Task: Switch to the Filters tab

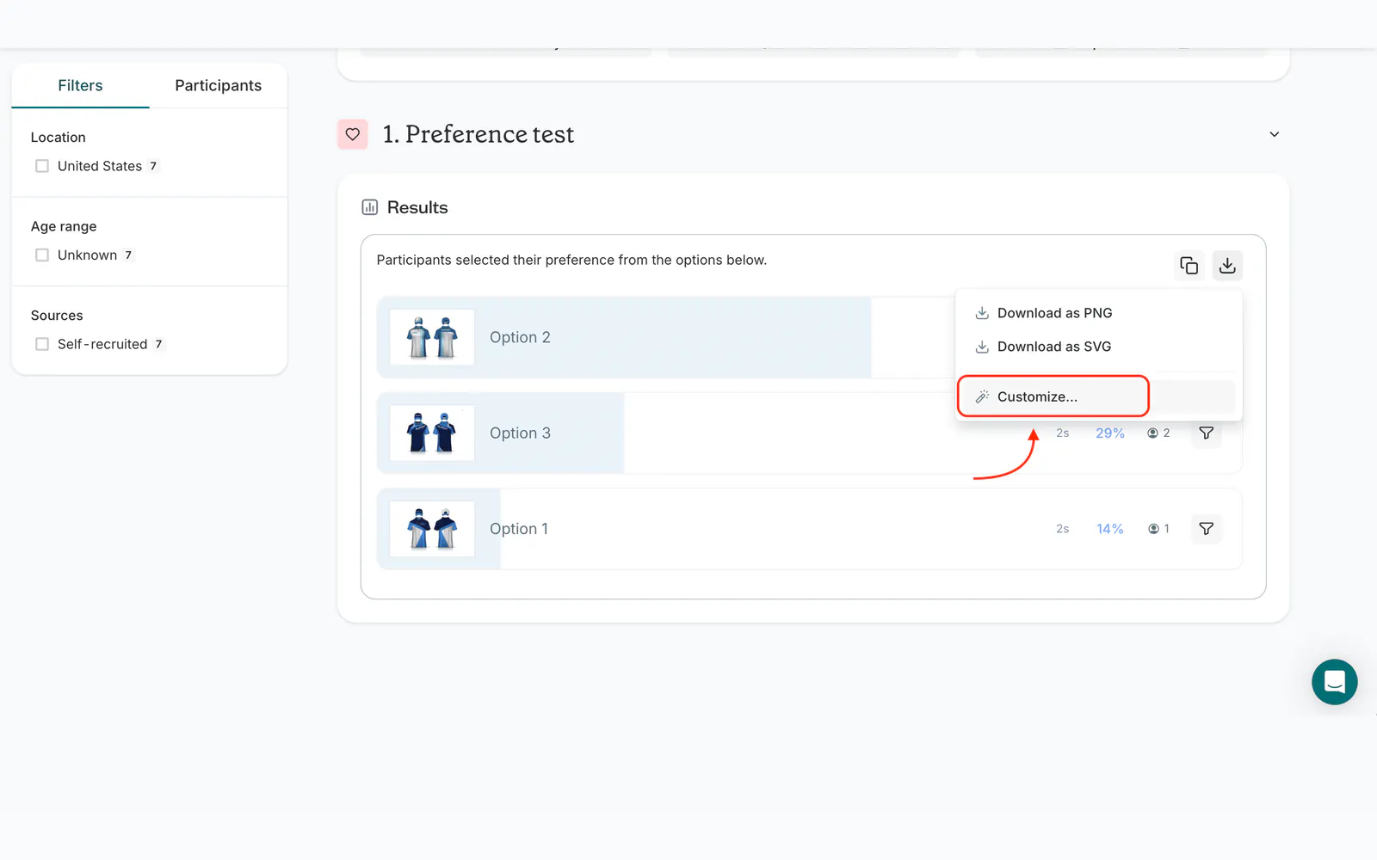Action: pos(80,85)
